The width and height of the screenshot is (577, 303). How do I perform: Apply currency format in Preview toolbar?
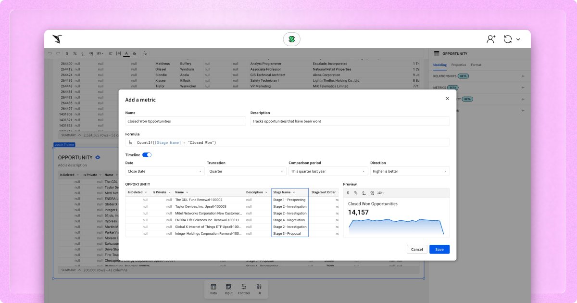[348, 193]
